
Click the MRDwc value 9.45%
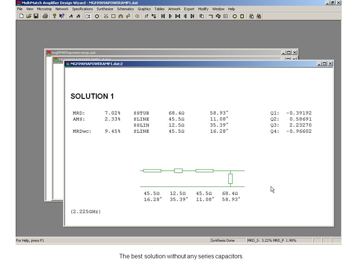pyautogui.click(x=112, y=131)
